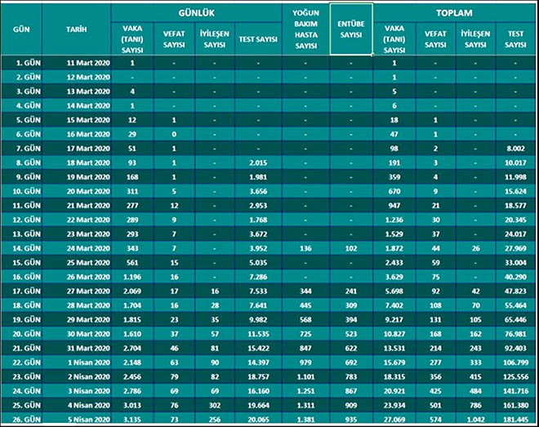Select intensive care value 1.381 cell
This screenshot has height=427, width=539.
pos(305,420)
